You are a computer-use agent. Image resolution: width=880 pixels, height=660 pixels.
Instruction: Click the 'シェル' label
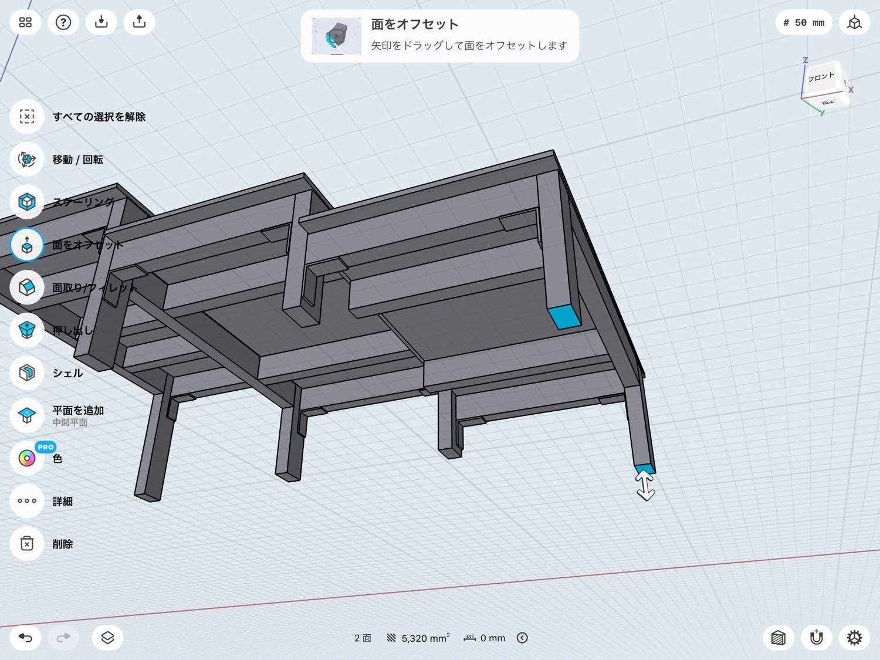coord(67,373)
